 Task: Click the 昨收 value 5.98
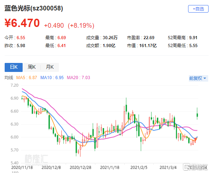(x=21, y=46)
